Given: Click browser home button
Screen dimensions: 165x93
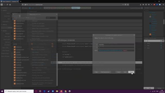Looking at the screenshot, I should (x=10, y=5).
